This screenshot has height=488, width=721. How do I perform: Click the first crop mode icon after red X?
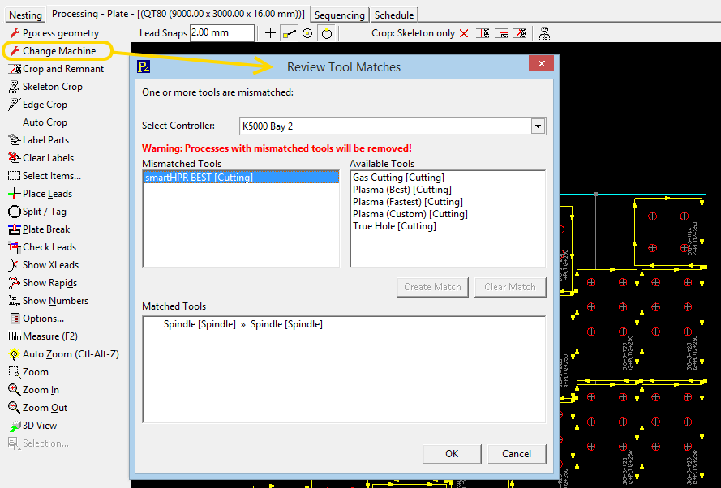pos(483,33)
